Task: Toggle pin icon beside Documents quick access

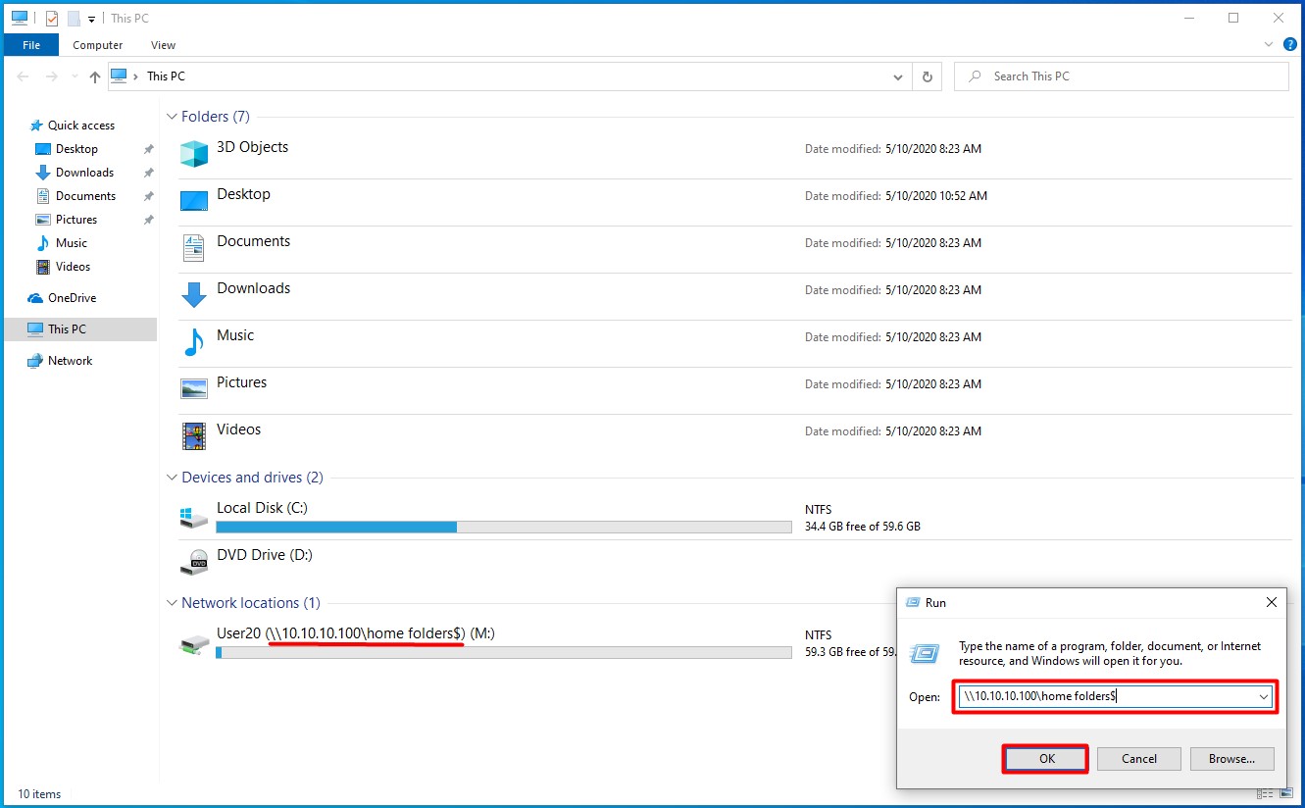Action: point(148,196)
